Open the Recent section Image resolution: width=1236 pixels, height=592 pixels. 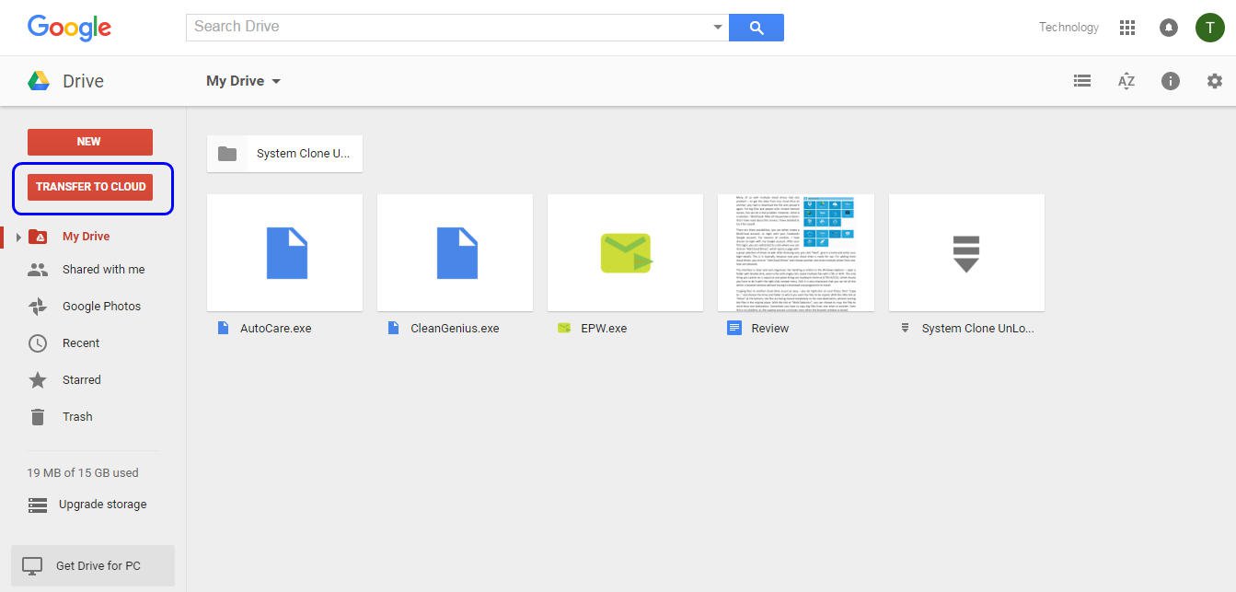81,343
